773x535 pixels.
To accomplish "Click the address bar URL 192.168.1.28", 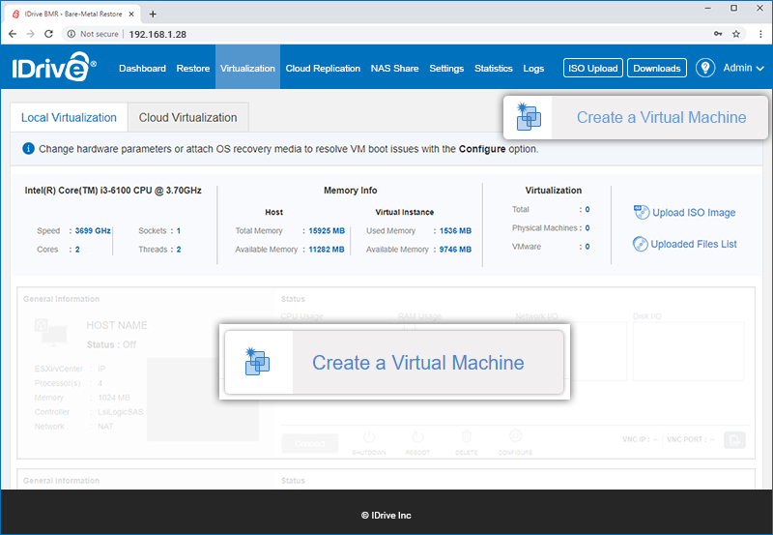I will tap(157, 34).
